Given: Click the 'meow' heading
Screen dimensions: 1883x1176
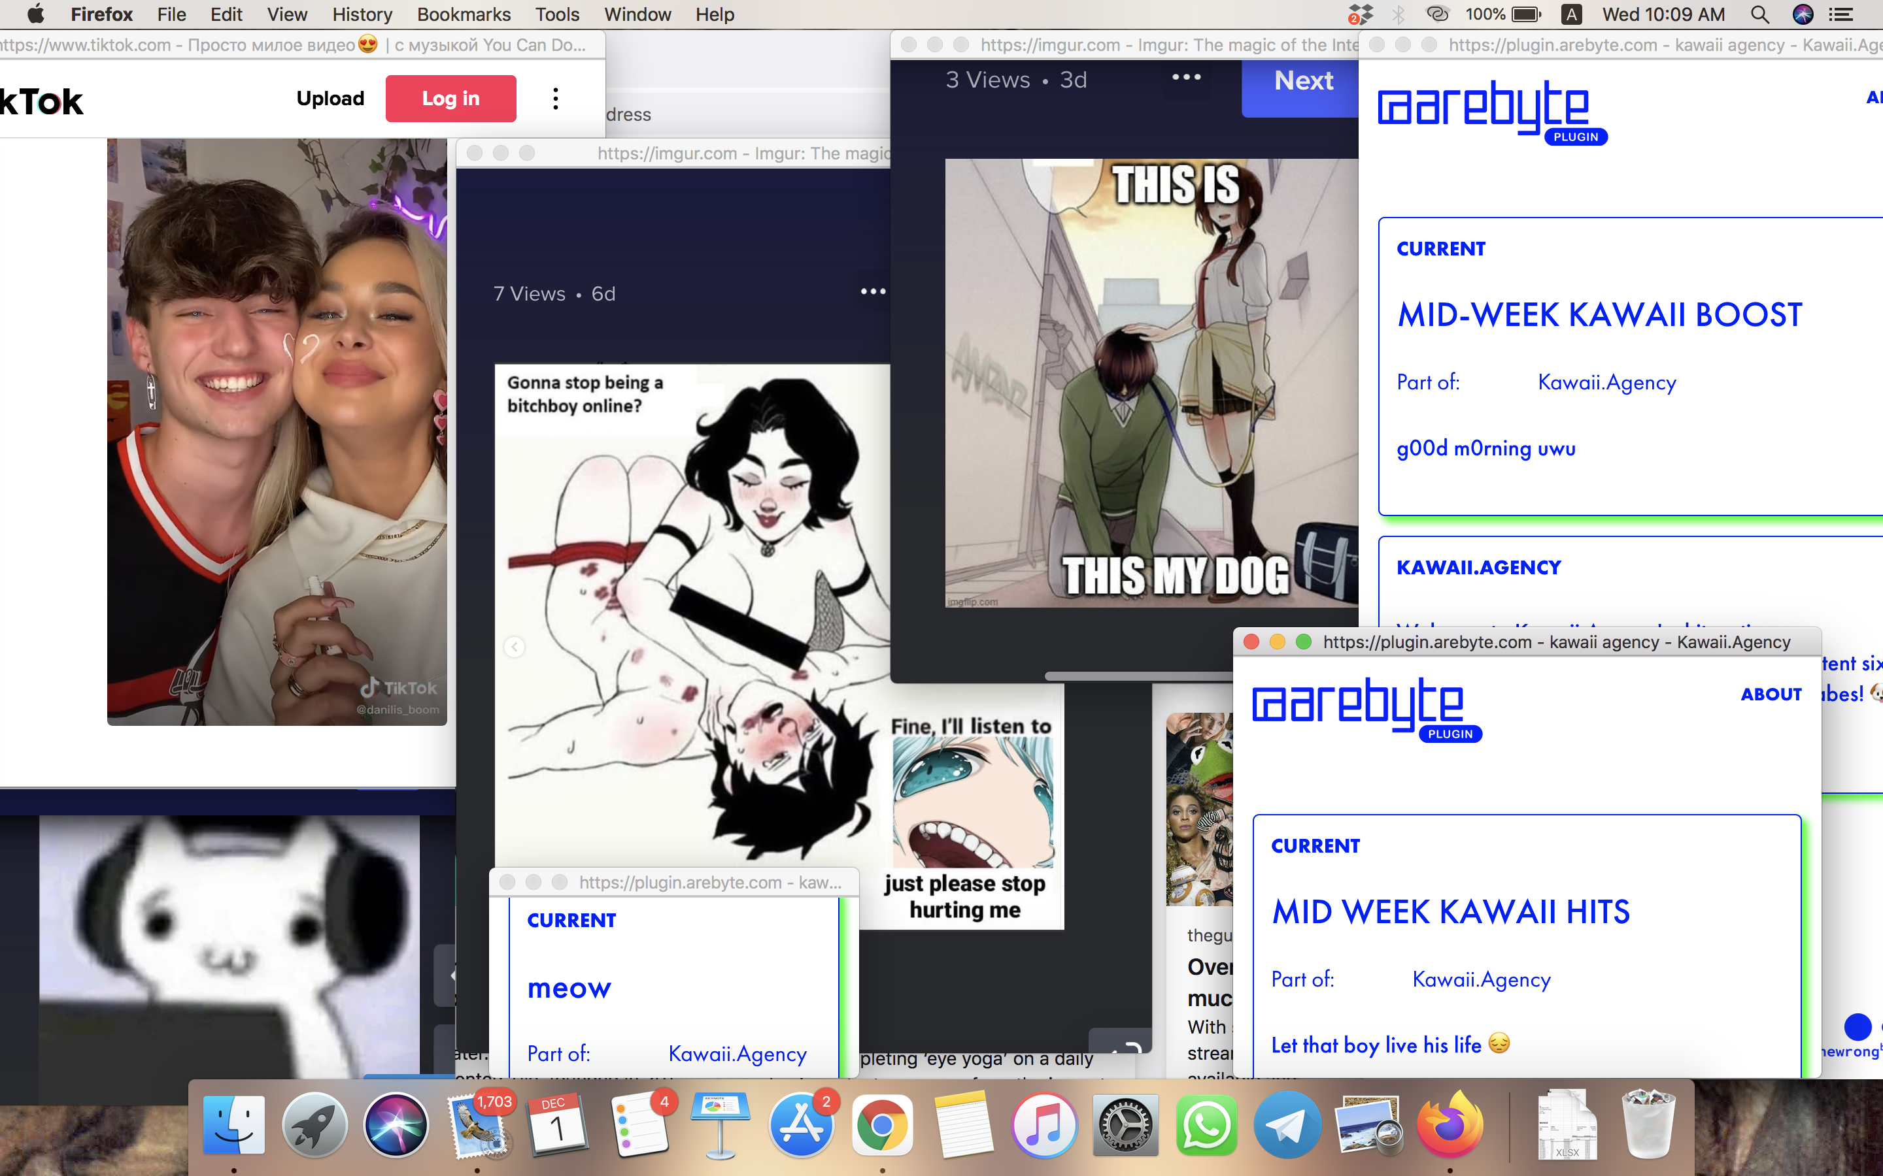Looking at the screenshot, I should pos(569,988).
